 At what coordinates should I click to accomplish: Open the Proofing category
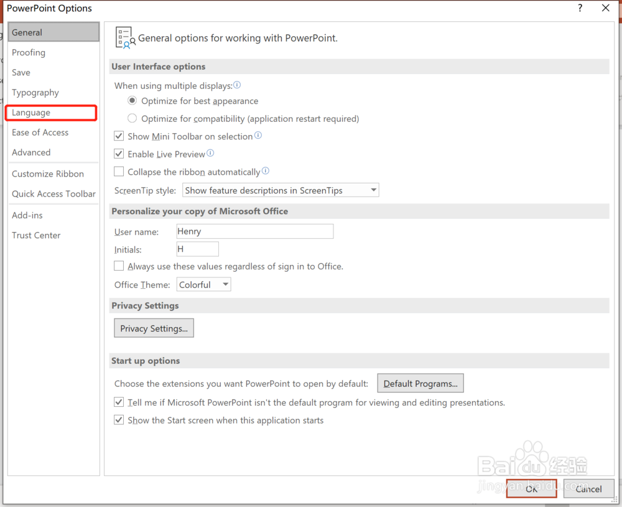(x=53, y=52)
